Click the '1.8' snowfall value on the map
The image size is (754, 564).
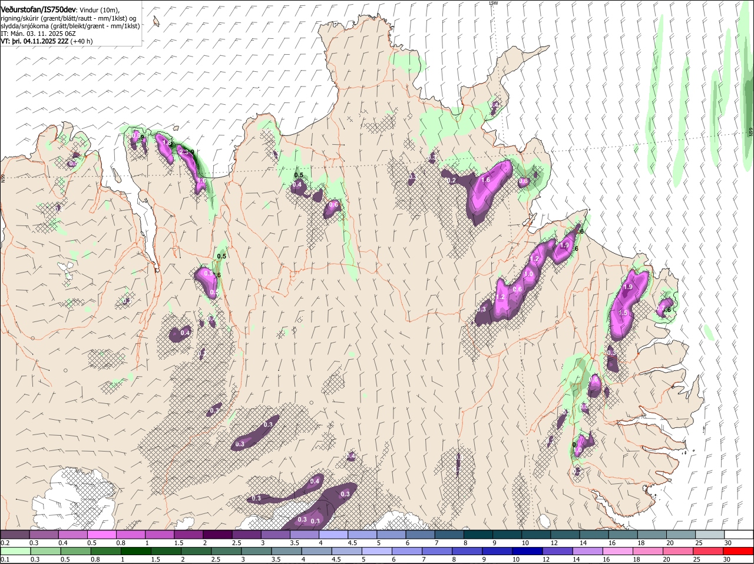(x=167, y=143)
